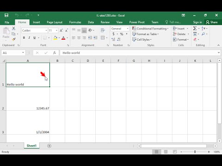Screen dimensions: 222x166
Task: Toggle Bold formatting
Action: coord(24,38)
